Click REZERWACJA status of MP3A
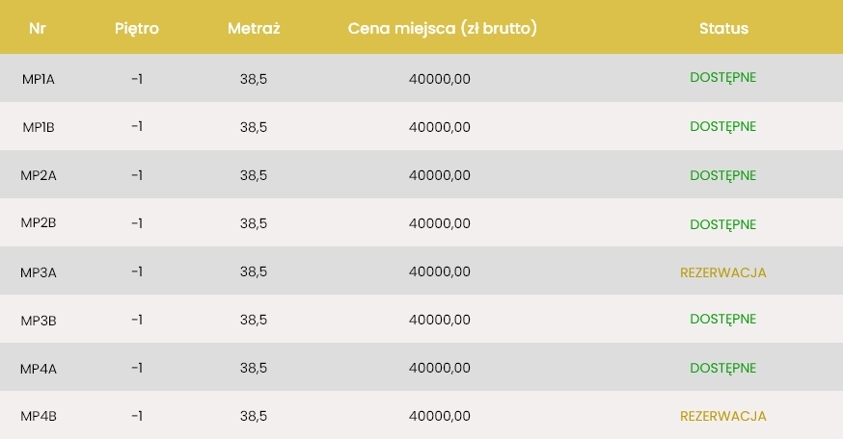The width and height of the screenshot is (843, 439). (x=723, y=272)
